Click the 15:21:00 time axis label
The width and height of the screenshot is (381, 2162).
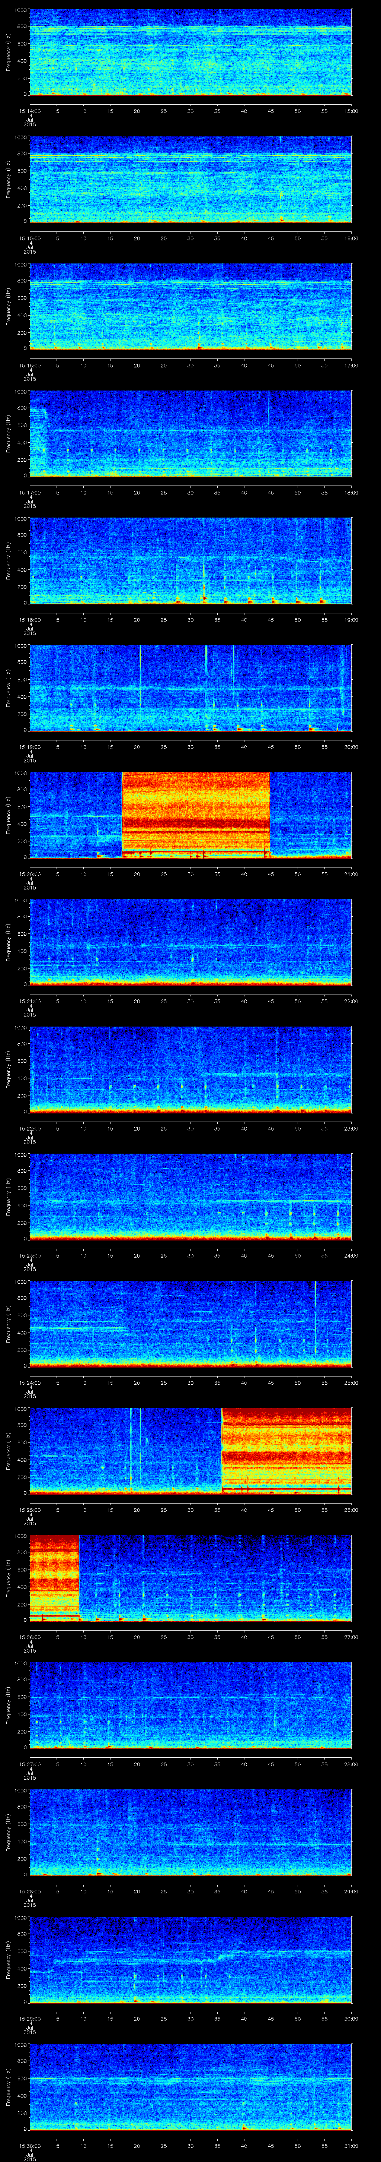[x=29, y=1001]
